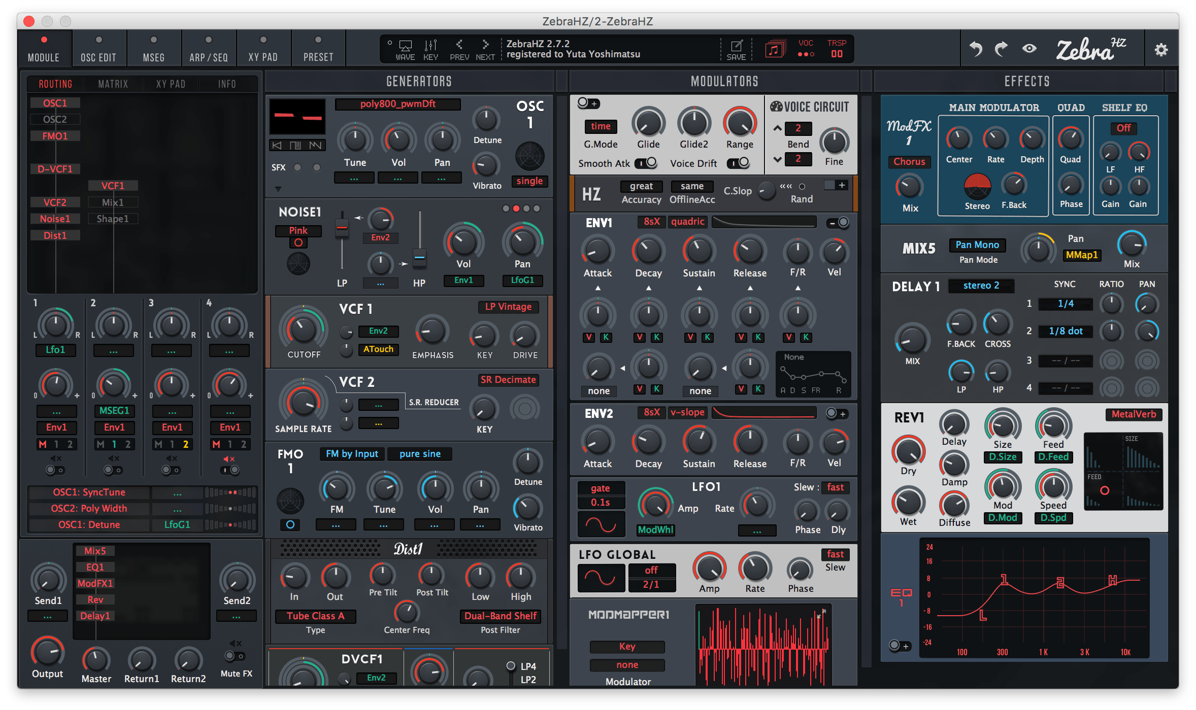Open the KEY settings icon
The height and width of the screenshot is (710, 1196).
430,46
